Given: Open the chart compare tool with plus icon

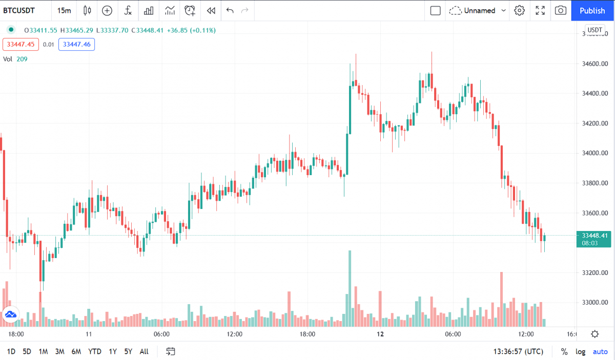Looking at the screenshot, I should pyautogui.click(x=107, y=10).
